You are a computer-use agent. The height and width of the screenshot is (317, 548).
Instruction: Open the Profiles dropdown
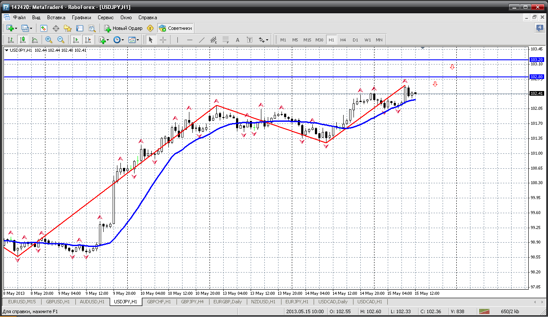(27, 28)
